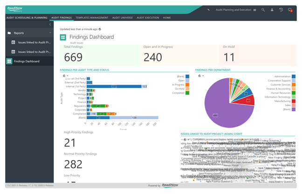Click the Administration department legend swatch
The image size is (303, 194).
pyautogui.click(x=294, y=76)
